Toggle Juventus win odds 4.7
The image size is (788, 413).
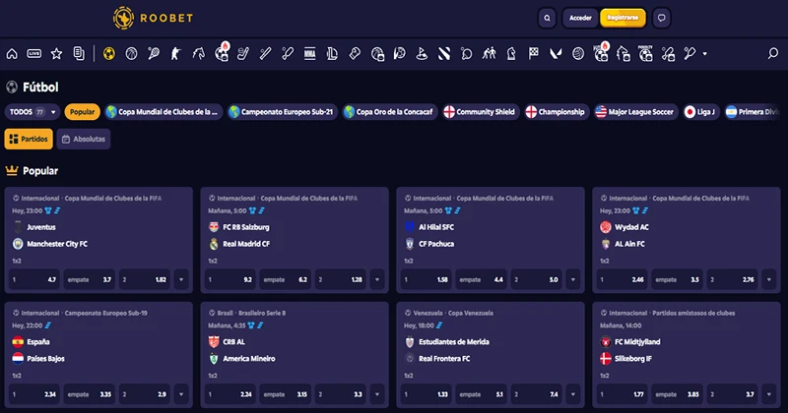(34, 279)
